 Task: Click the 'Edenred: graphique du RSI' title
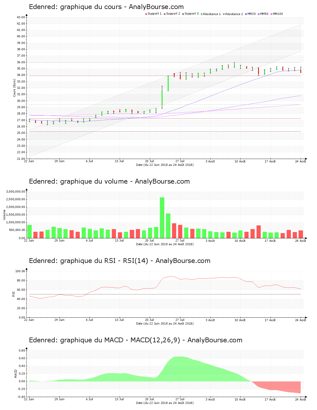(x=120, y=261)
